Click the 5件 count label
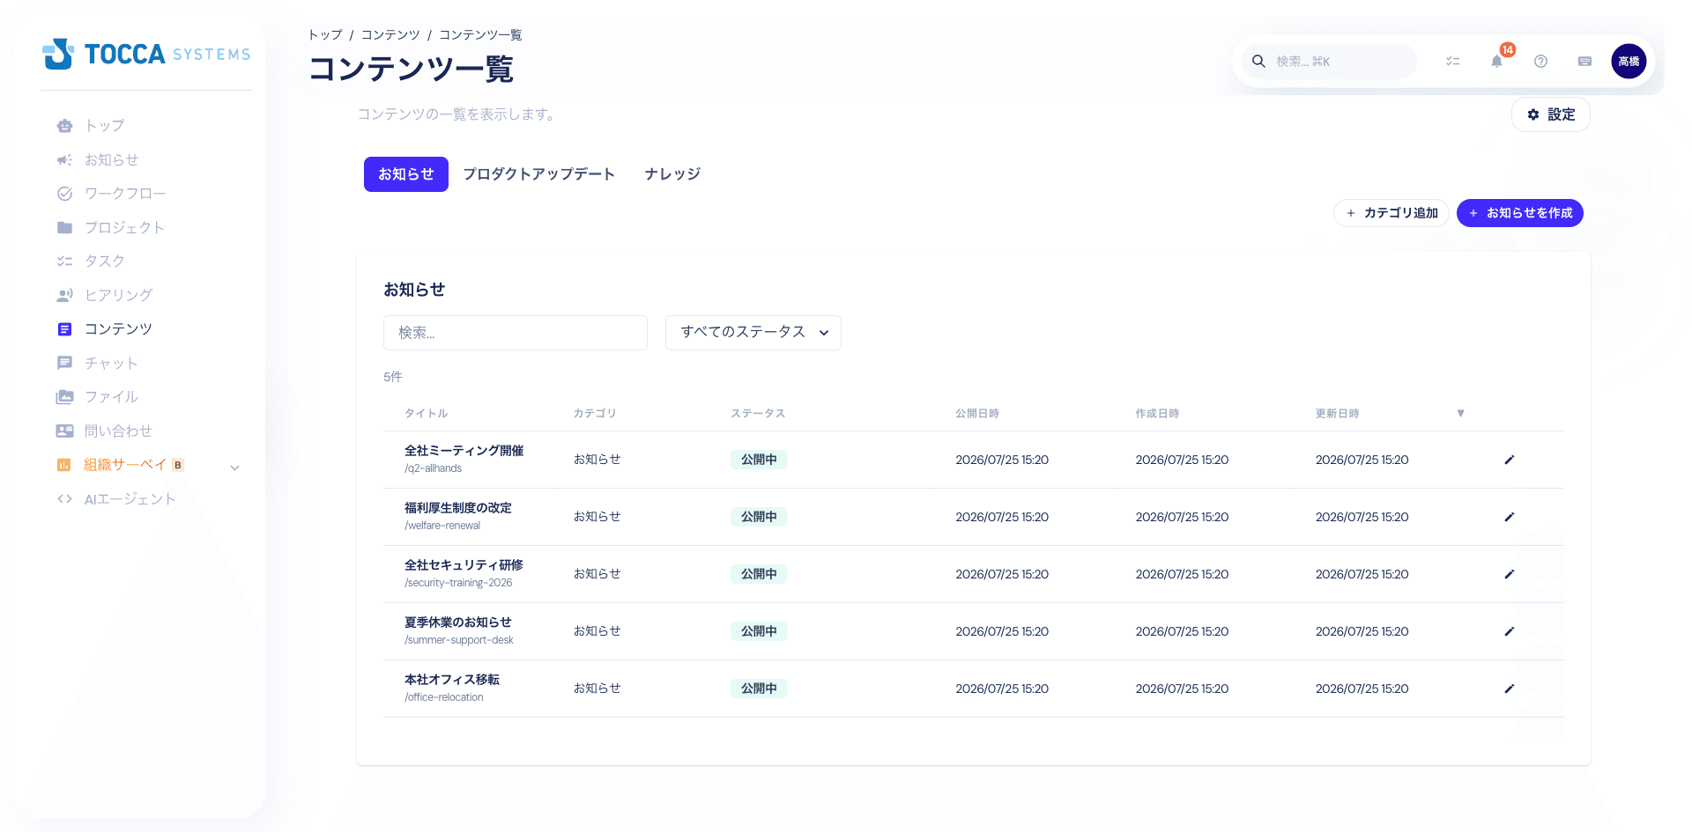The width and height of the screenshot is (1692, 832). pyautogui.click(x=393, y=377)
